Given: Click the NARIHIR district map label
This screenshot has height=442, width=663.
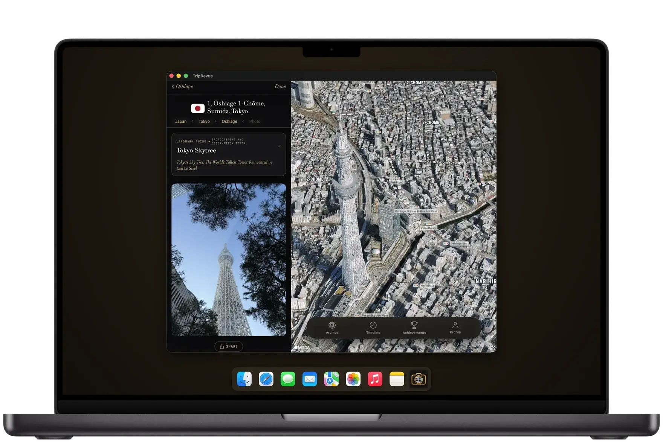Looking at the screenshot, I should pyautogui.click(x=486, y=281).
